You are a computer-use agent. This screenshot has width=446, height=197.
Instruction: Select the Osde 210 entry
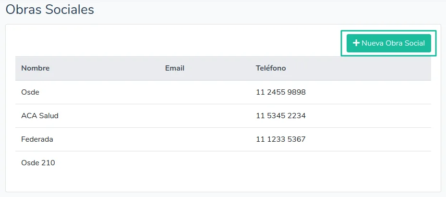(38, 163)
